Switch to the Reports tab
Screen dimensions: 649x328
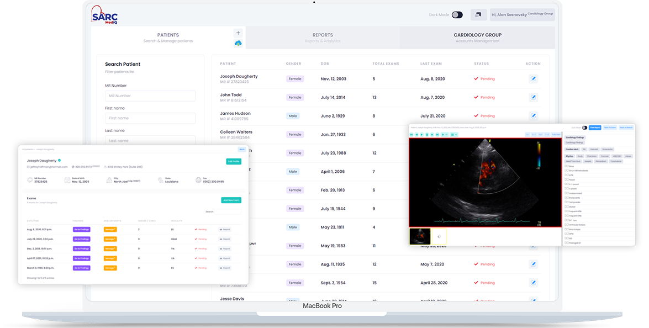coord(323,38)
